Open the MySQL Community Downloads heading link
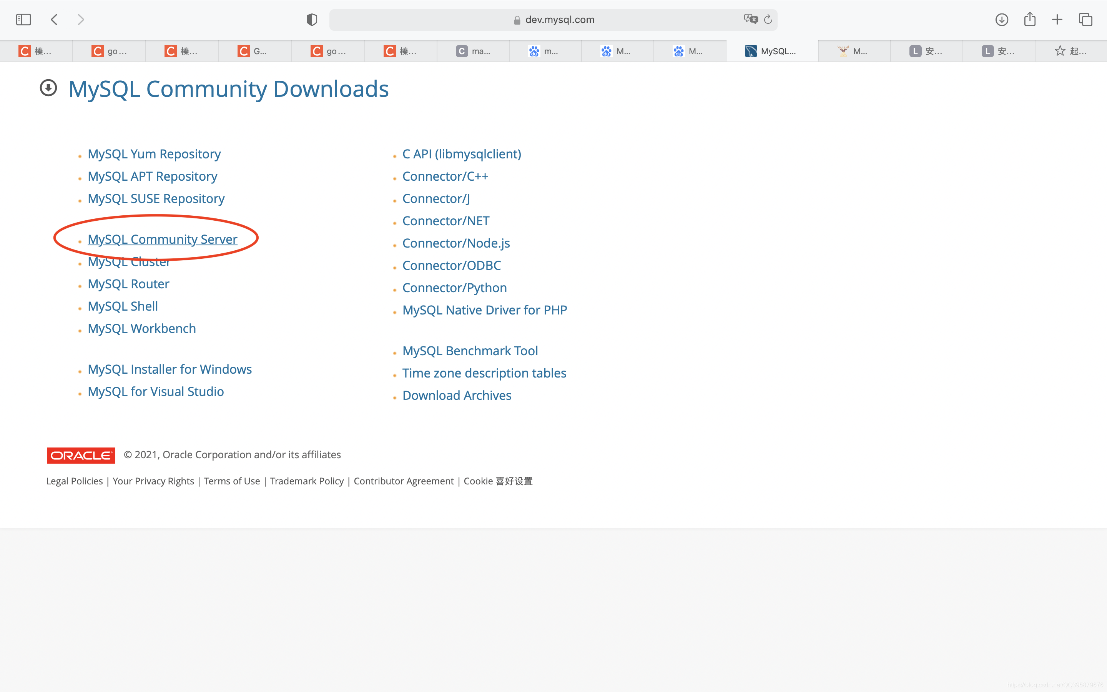Image resolution: width=1107 pixels, height=692 pixels. (x=228, y=89)
